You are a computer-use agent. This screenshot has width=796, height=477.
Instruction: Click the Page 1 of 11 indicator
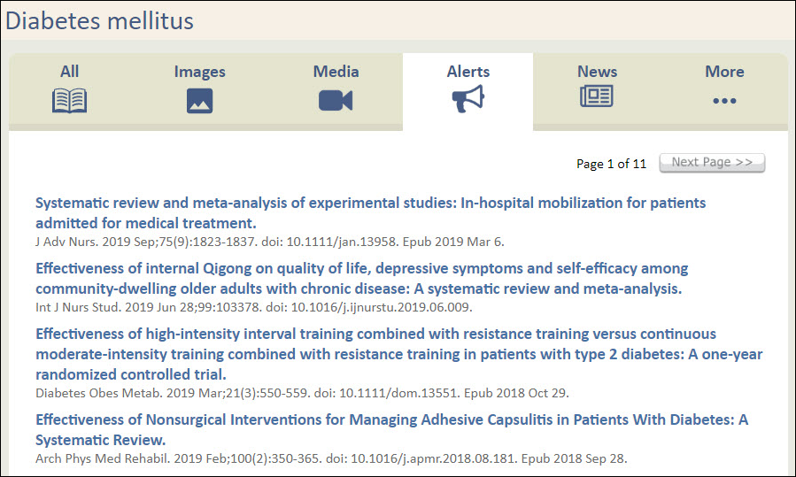tap(611, 164)
